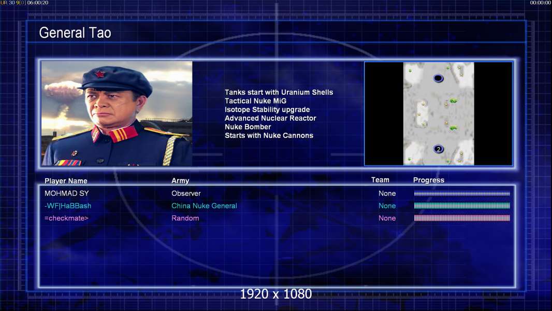Click the '1920 x 1080' resolution label

tap(275, 294)
